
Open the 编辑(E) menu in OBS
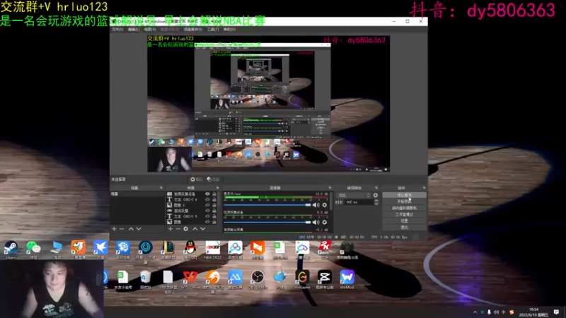134,29
